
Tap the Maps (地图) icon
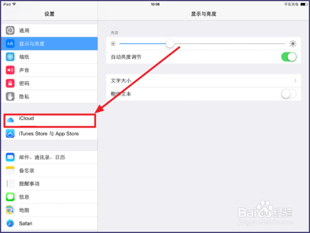coord(10,210)
